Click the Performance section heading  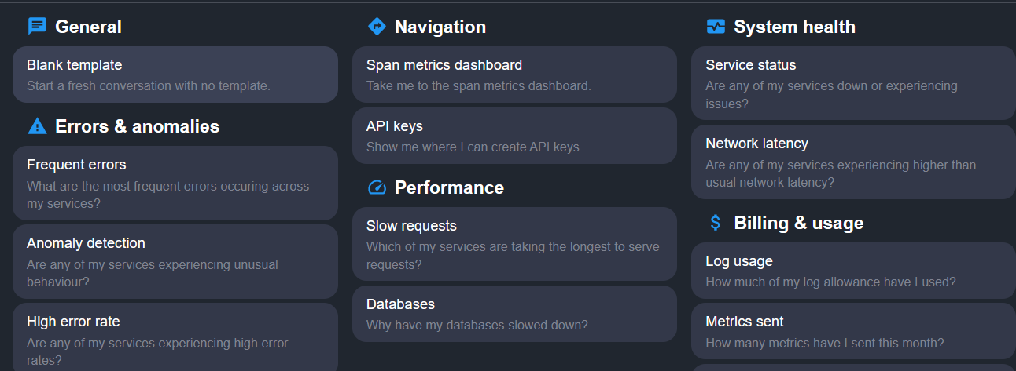[x=449, y=187]
